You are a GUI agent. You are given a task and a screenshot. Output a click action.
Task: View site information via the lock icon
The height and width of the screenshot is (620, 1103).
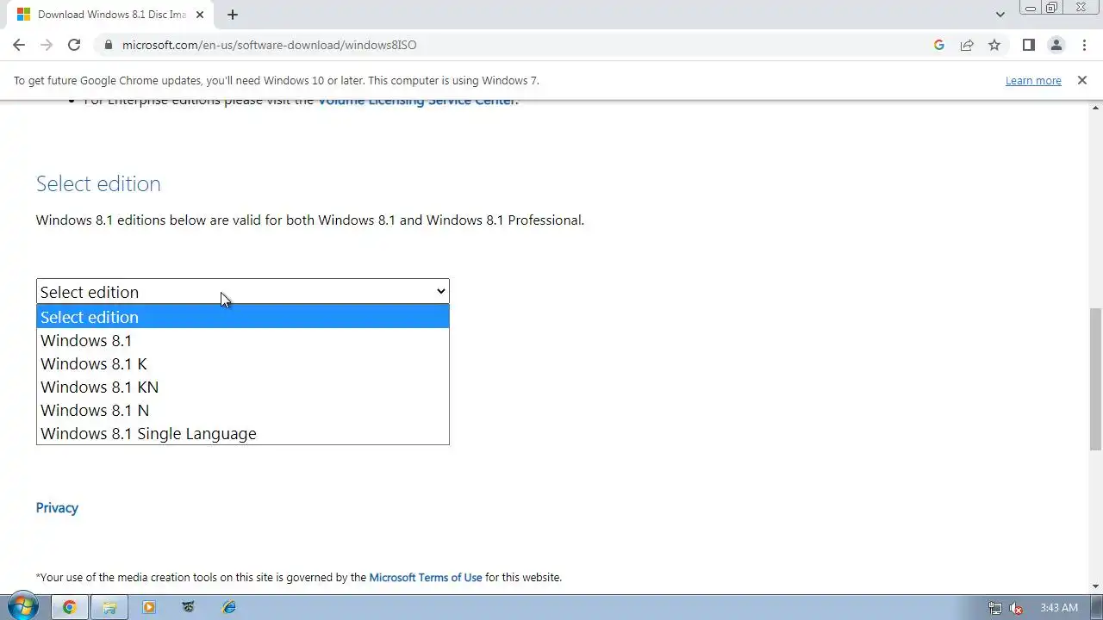108,45
